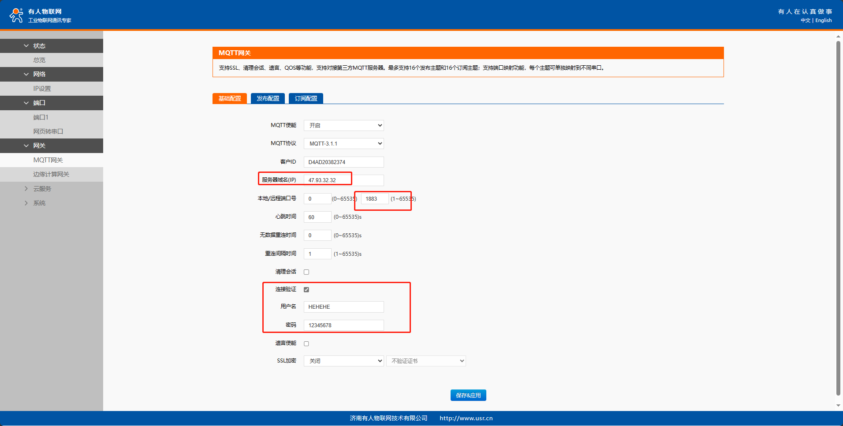Switch to the 订阅配置 tab
Screen dimensions: 843x426
[306, 98]
